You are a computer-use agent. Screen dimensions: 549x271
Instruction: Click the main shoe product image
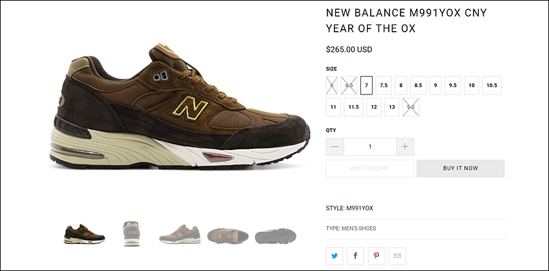point(180,107)
